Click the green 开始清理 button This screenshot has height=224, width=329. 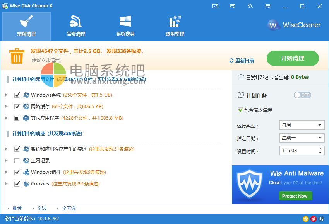(293, 58)
